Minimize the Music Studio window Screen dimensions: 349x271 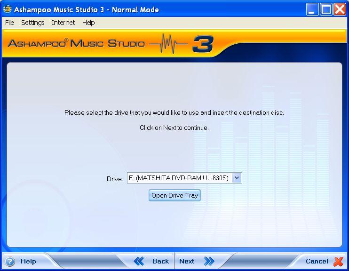click(x=313, y=9)
